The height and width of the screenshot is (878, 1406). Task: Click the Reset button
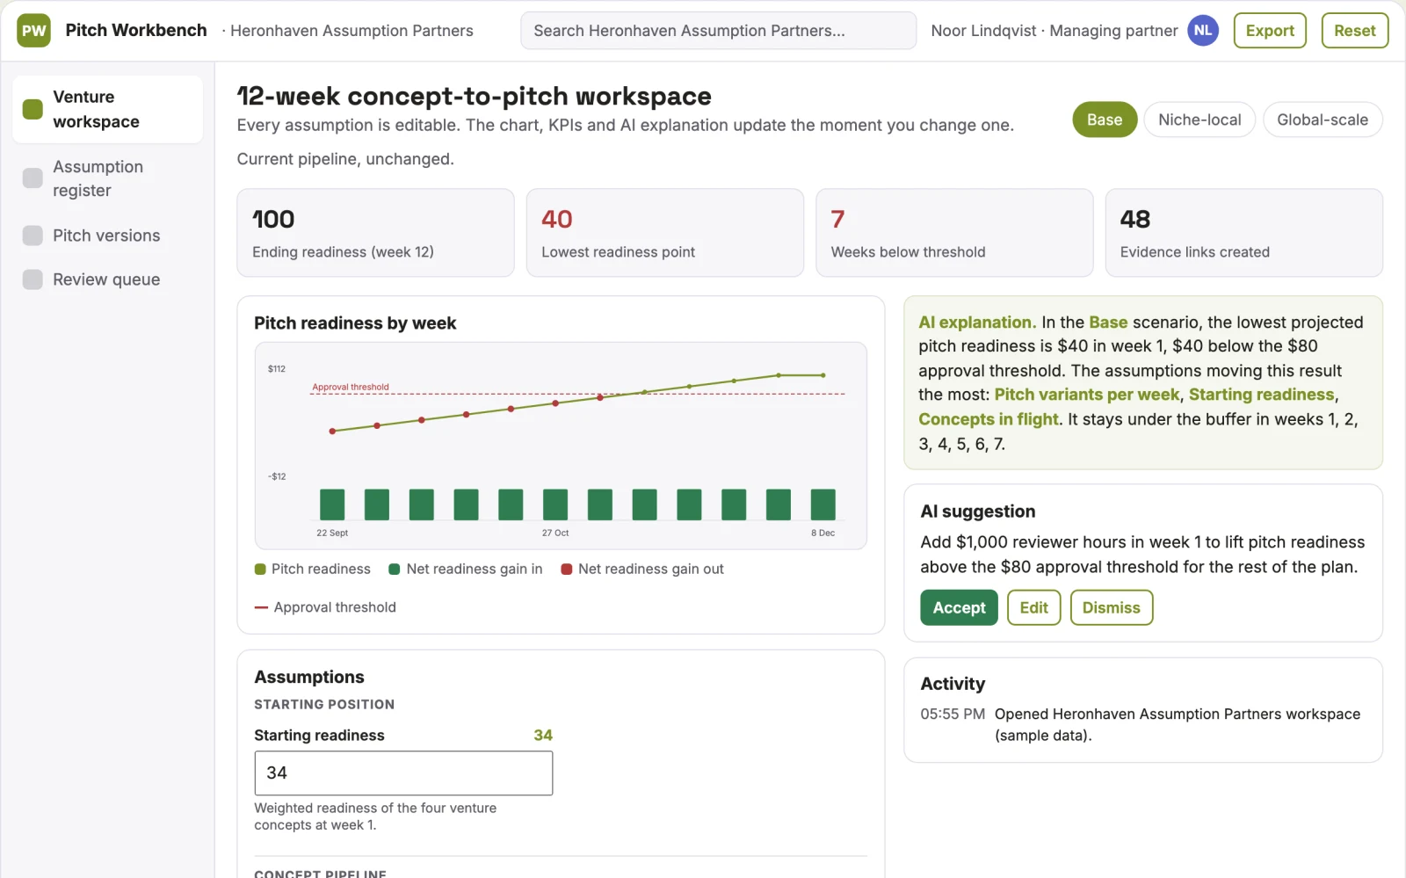(1354, 31)
